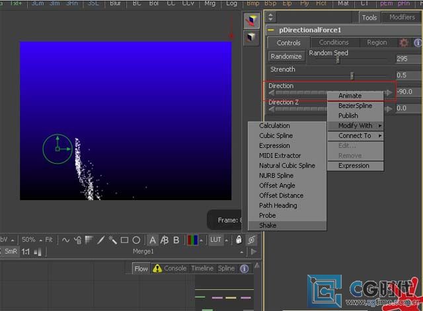Open the Region tab
This screenshot has height=311, width=423.
point(377,42)
